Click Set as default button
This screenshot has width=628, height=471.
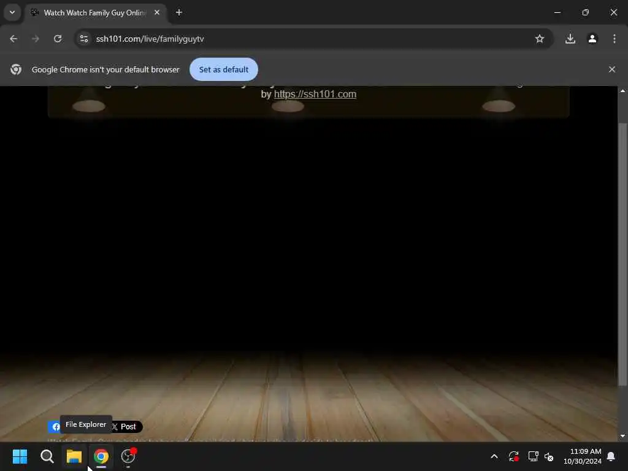tap(223, 69)
